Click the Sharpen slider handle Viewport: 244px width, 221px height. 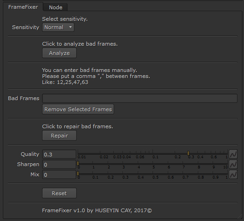click(x=78, y=163)
